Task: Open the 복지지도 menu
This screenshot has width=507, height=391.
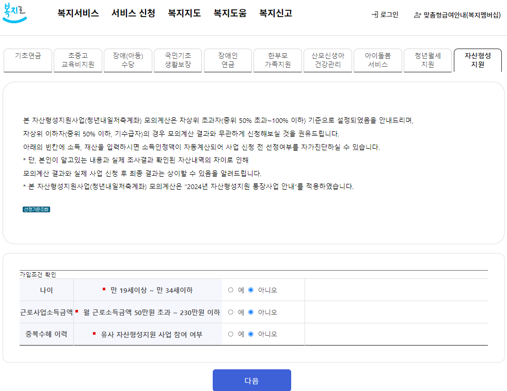Action: [184, 14]
